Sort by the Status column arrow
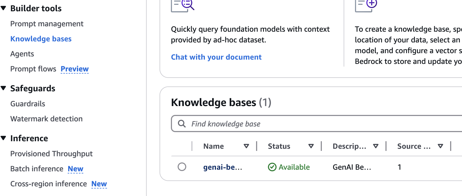 coord(311,146)
